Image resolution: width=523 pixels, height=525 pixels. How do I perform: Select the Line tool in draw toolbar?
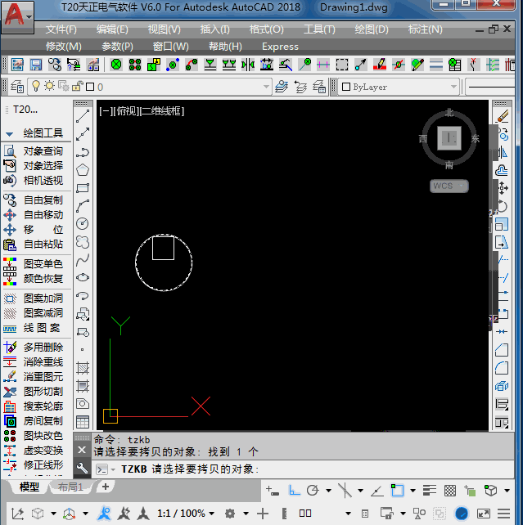pos(83,116)
